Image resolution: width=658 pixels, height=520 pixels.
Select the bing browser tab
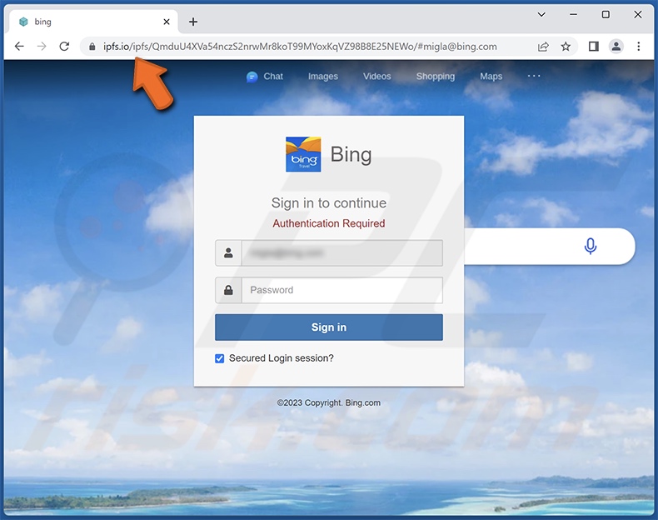pos(92,22)
